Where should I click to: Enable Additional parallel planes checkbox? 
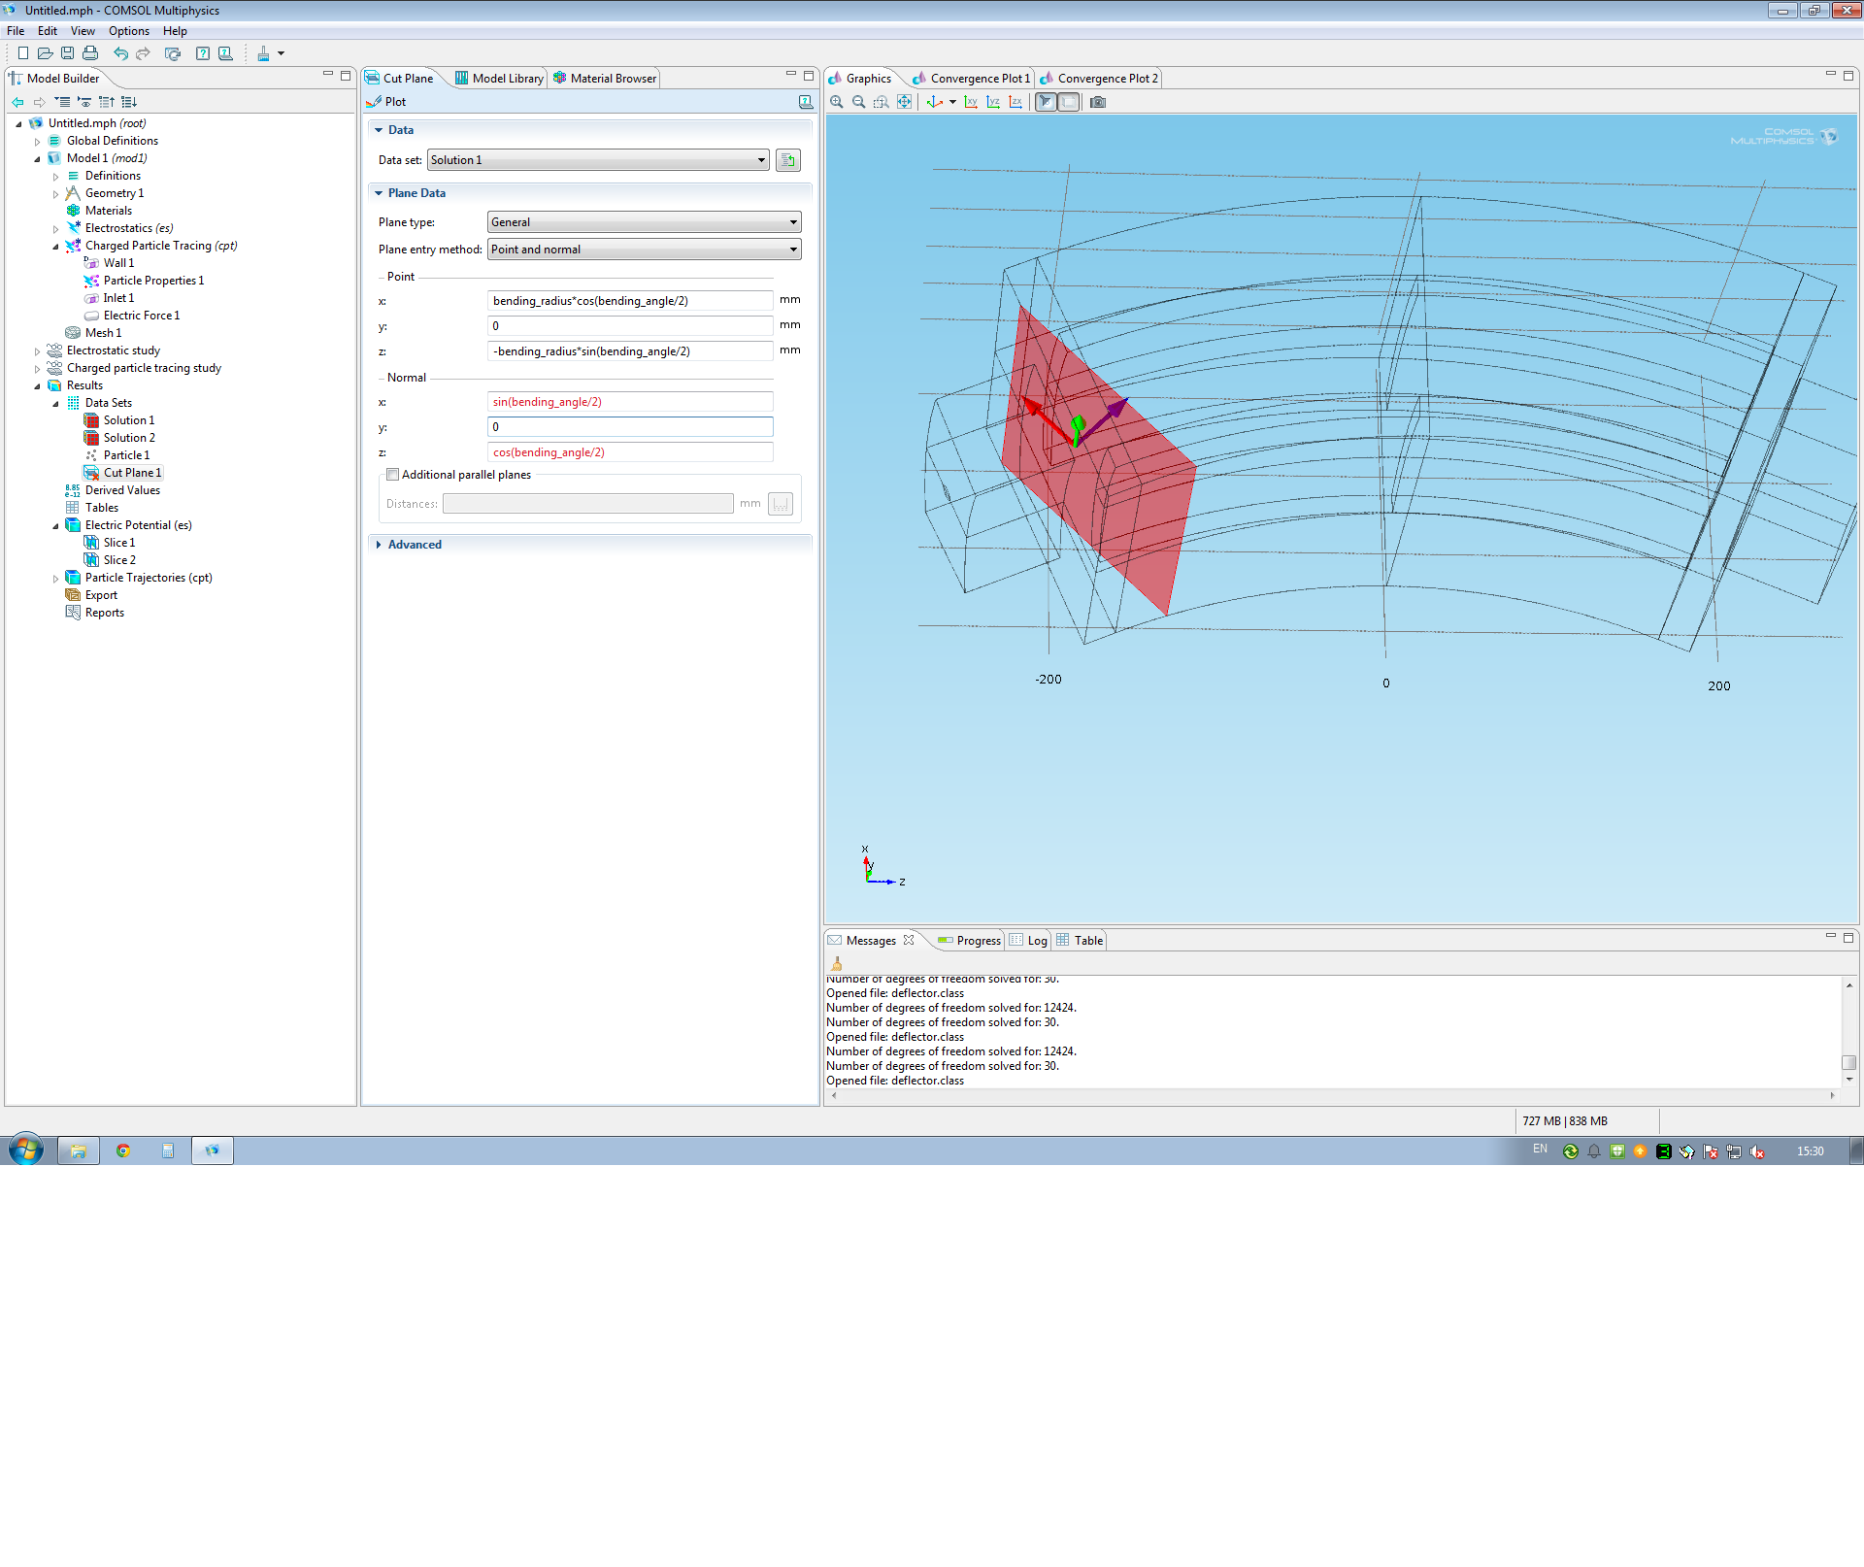[x=392, y=475]
